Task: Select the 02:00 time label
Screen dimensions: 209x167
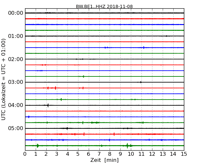Action: pos(16,59)
